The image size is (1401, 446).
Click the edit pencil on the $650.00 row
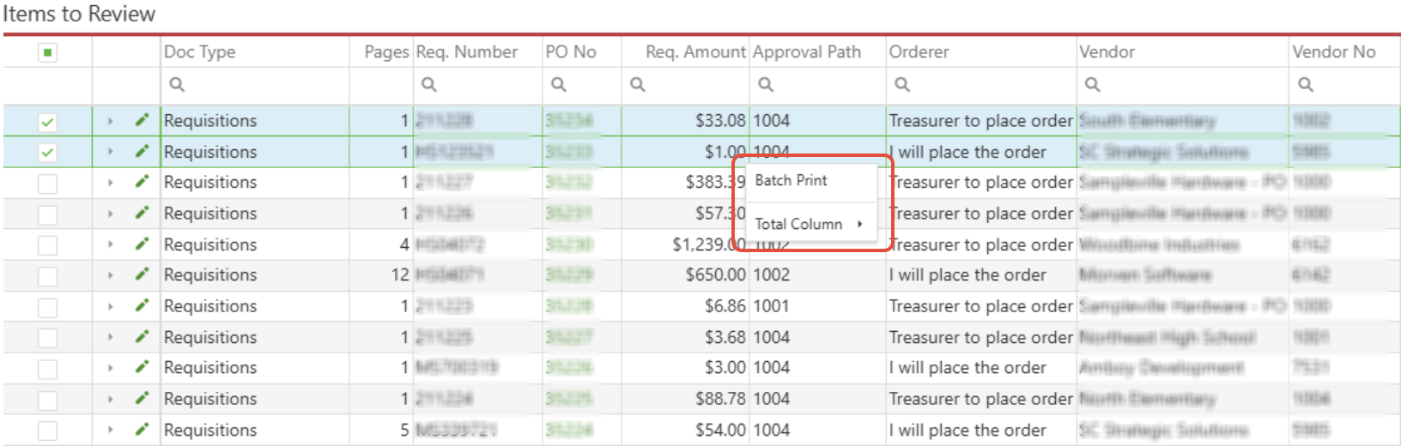[x=142, y=274]
